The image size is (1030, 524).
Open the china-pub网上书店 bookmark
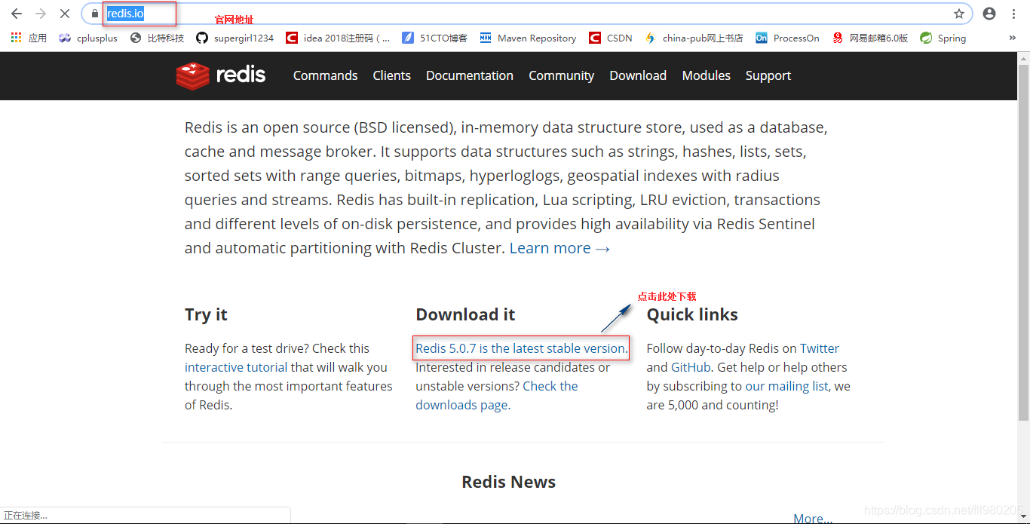694,38
